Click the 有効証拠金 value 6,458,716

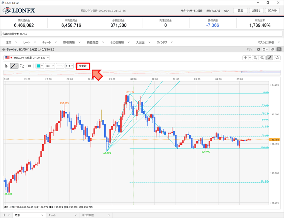71,25
